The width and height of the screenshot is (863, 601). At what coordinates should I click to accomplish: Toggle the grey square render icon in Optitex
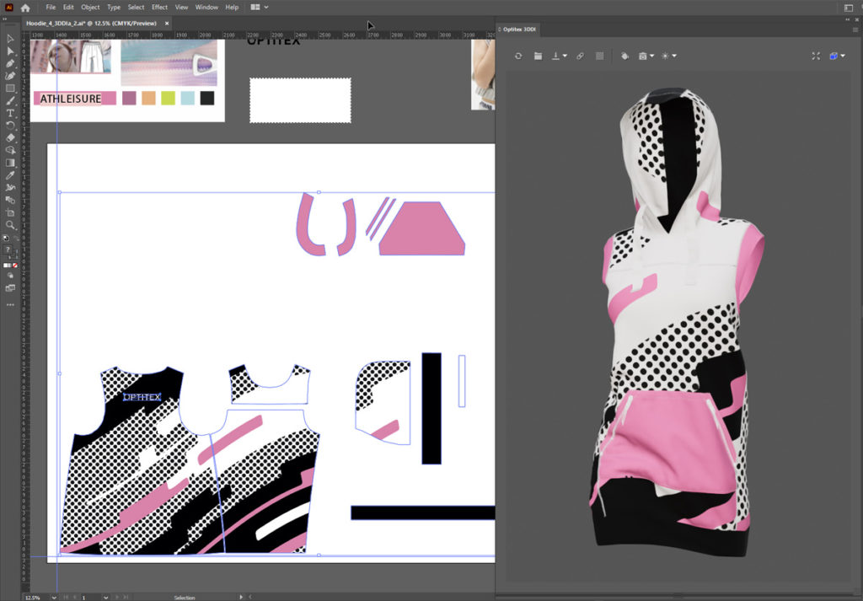tap(599, 56)
